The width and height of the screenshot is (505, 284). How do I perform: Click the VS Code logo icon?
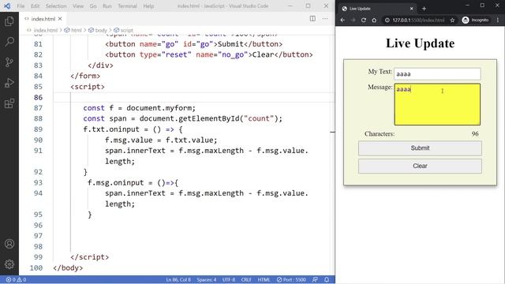coord(7,6)
